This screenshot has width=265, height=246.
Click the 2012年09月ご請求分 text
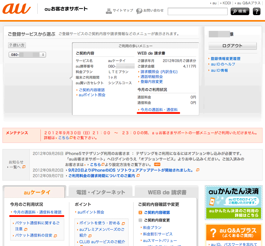(x=179, y=61)
